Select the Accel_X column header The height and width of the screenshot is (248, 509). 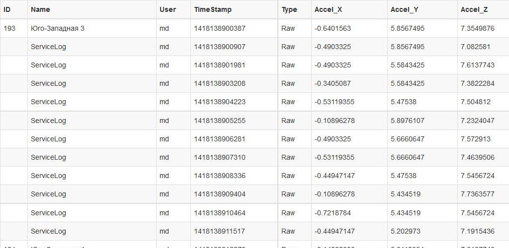click(328, 9)
